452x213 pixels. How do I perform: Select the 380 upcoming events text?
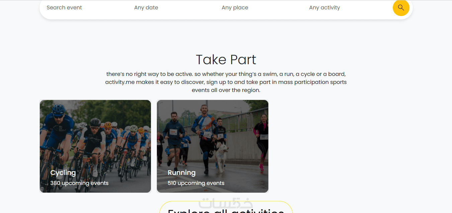point(79,183)
